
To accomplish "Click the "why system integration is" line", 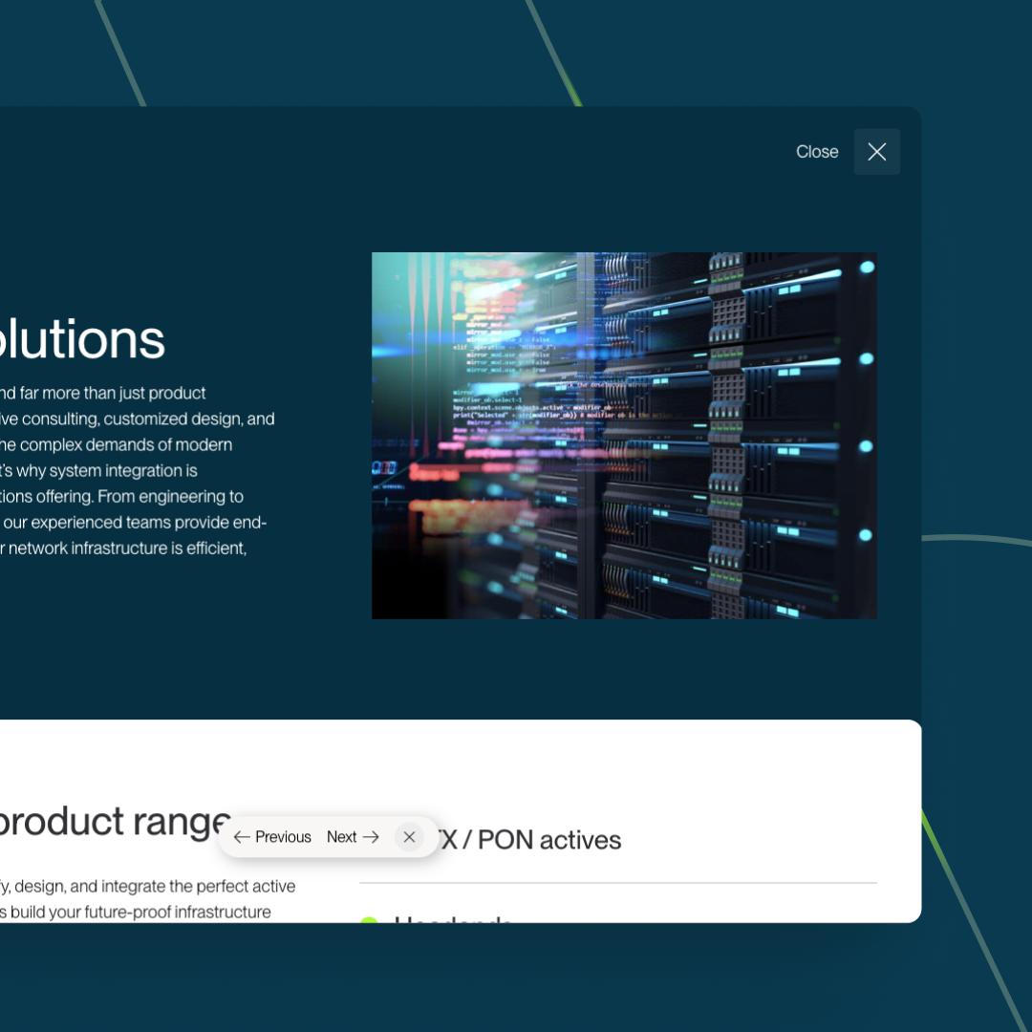I will 98,470.
